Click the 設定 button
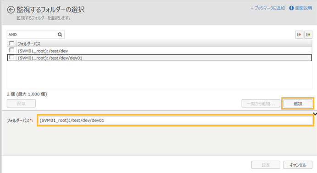317x173 pixels. tap(266, 165)
